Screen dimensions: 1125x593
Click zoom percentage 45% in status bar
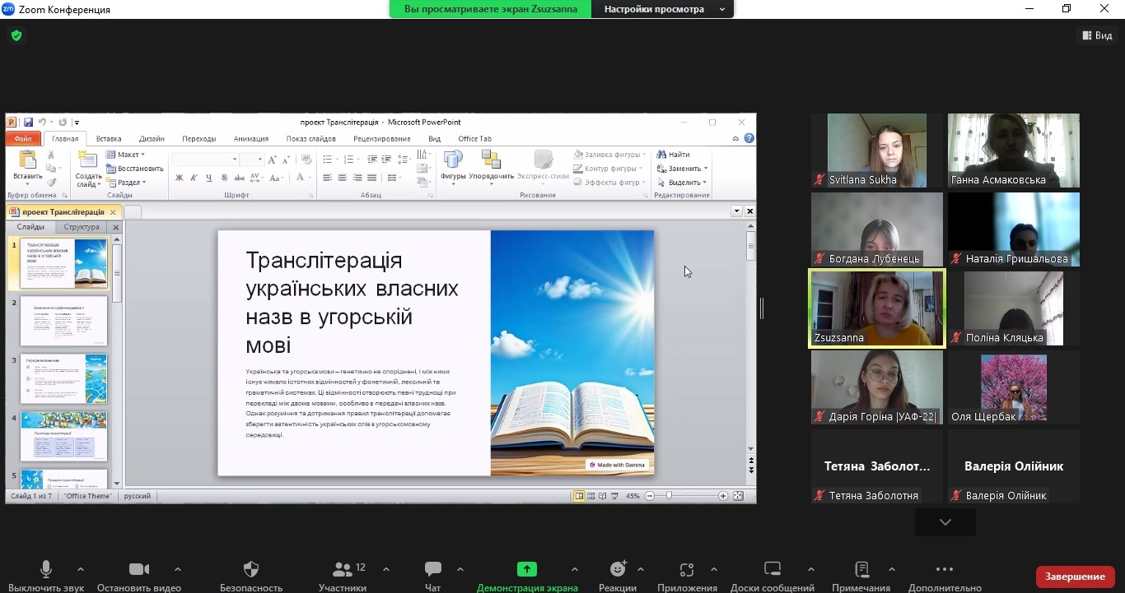pyautogui.click(x=633, y=496)
